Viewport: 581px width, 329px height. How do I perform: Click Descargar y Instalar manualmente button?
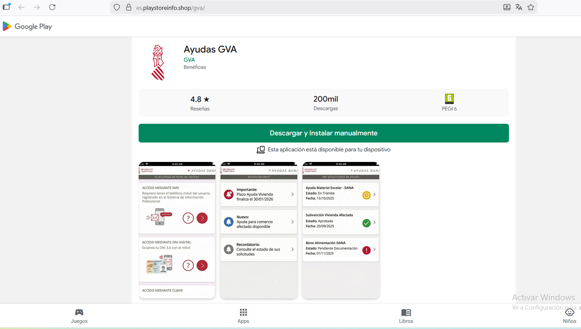click(324, 133)
